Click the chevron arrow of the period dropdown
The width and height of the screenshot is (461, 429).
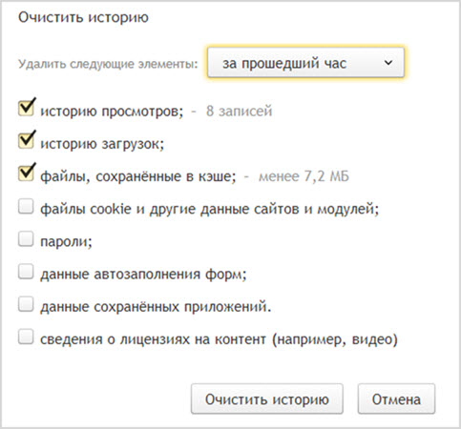pyautogui.click(x=388, y=63)
